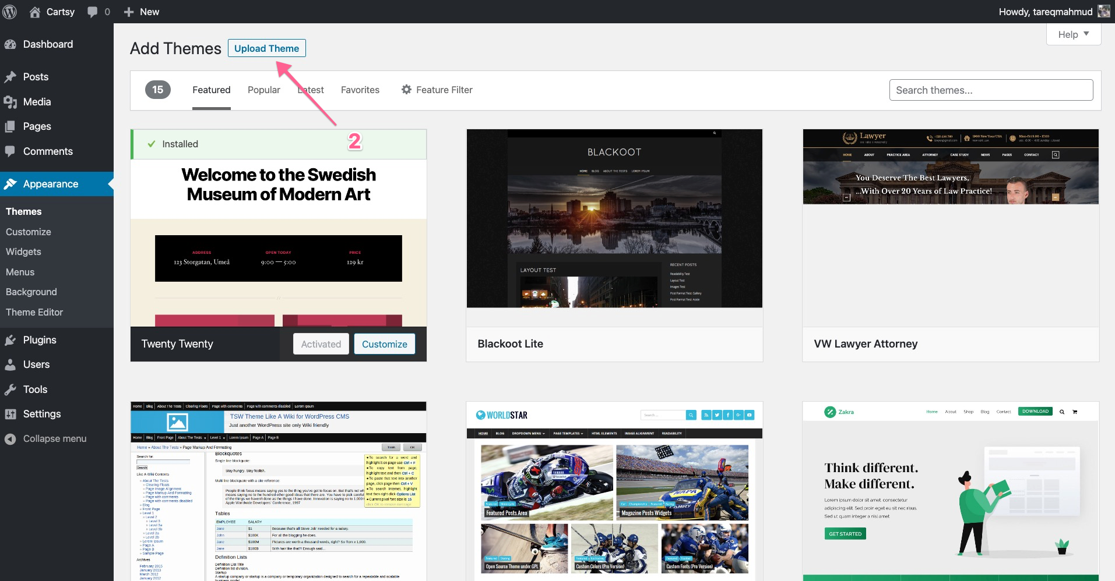Open the Zakra theme preview thumbnail

click(951, 491)
